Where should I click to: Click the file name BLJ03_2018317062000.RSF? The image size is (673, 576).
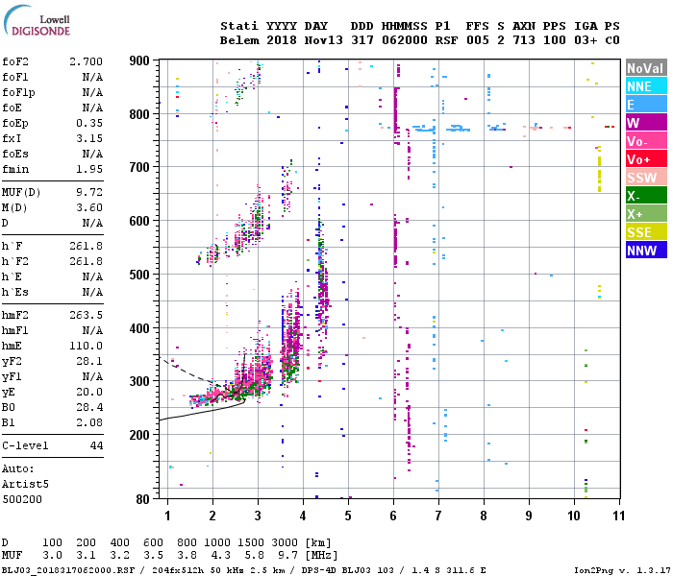pyautogui.click(x=68, y=570)
